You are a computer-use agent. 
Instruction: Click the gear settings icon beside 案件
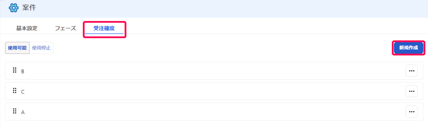pos(14,8)
